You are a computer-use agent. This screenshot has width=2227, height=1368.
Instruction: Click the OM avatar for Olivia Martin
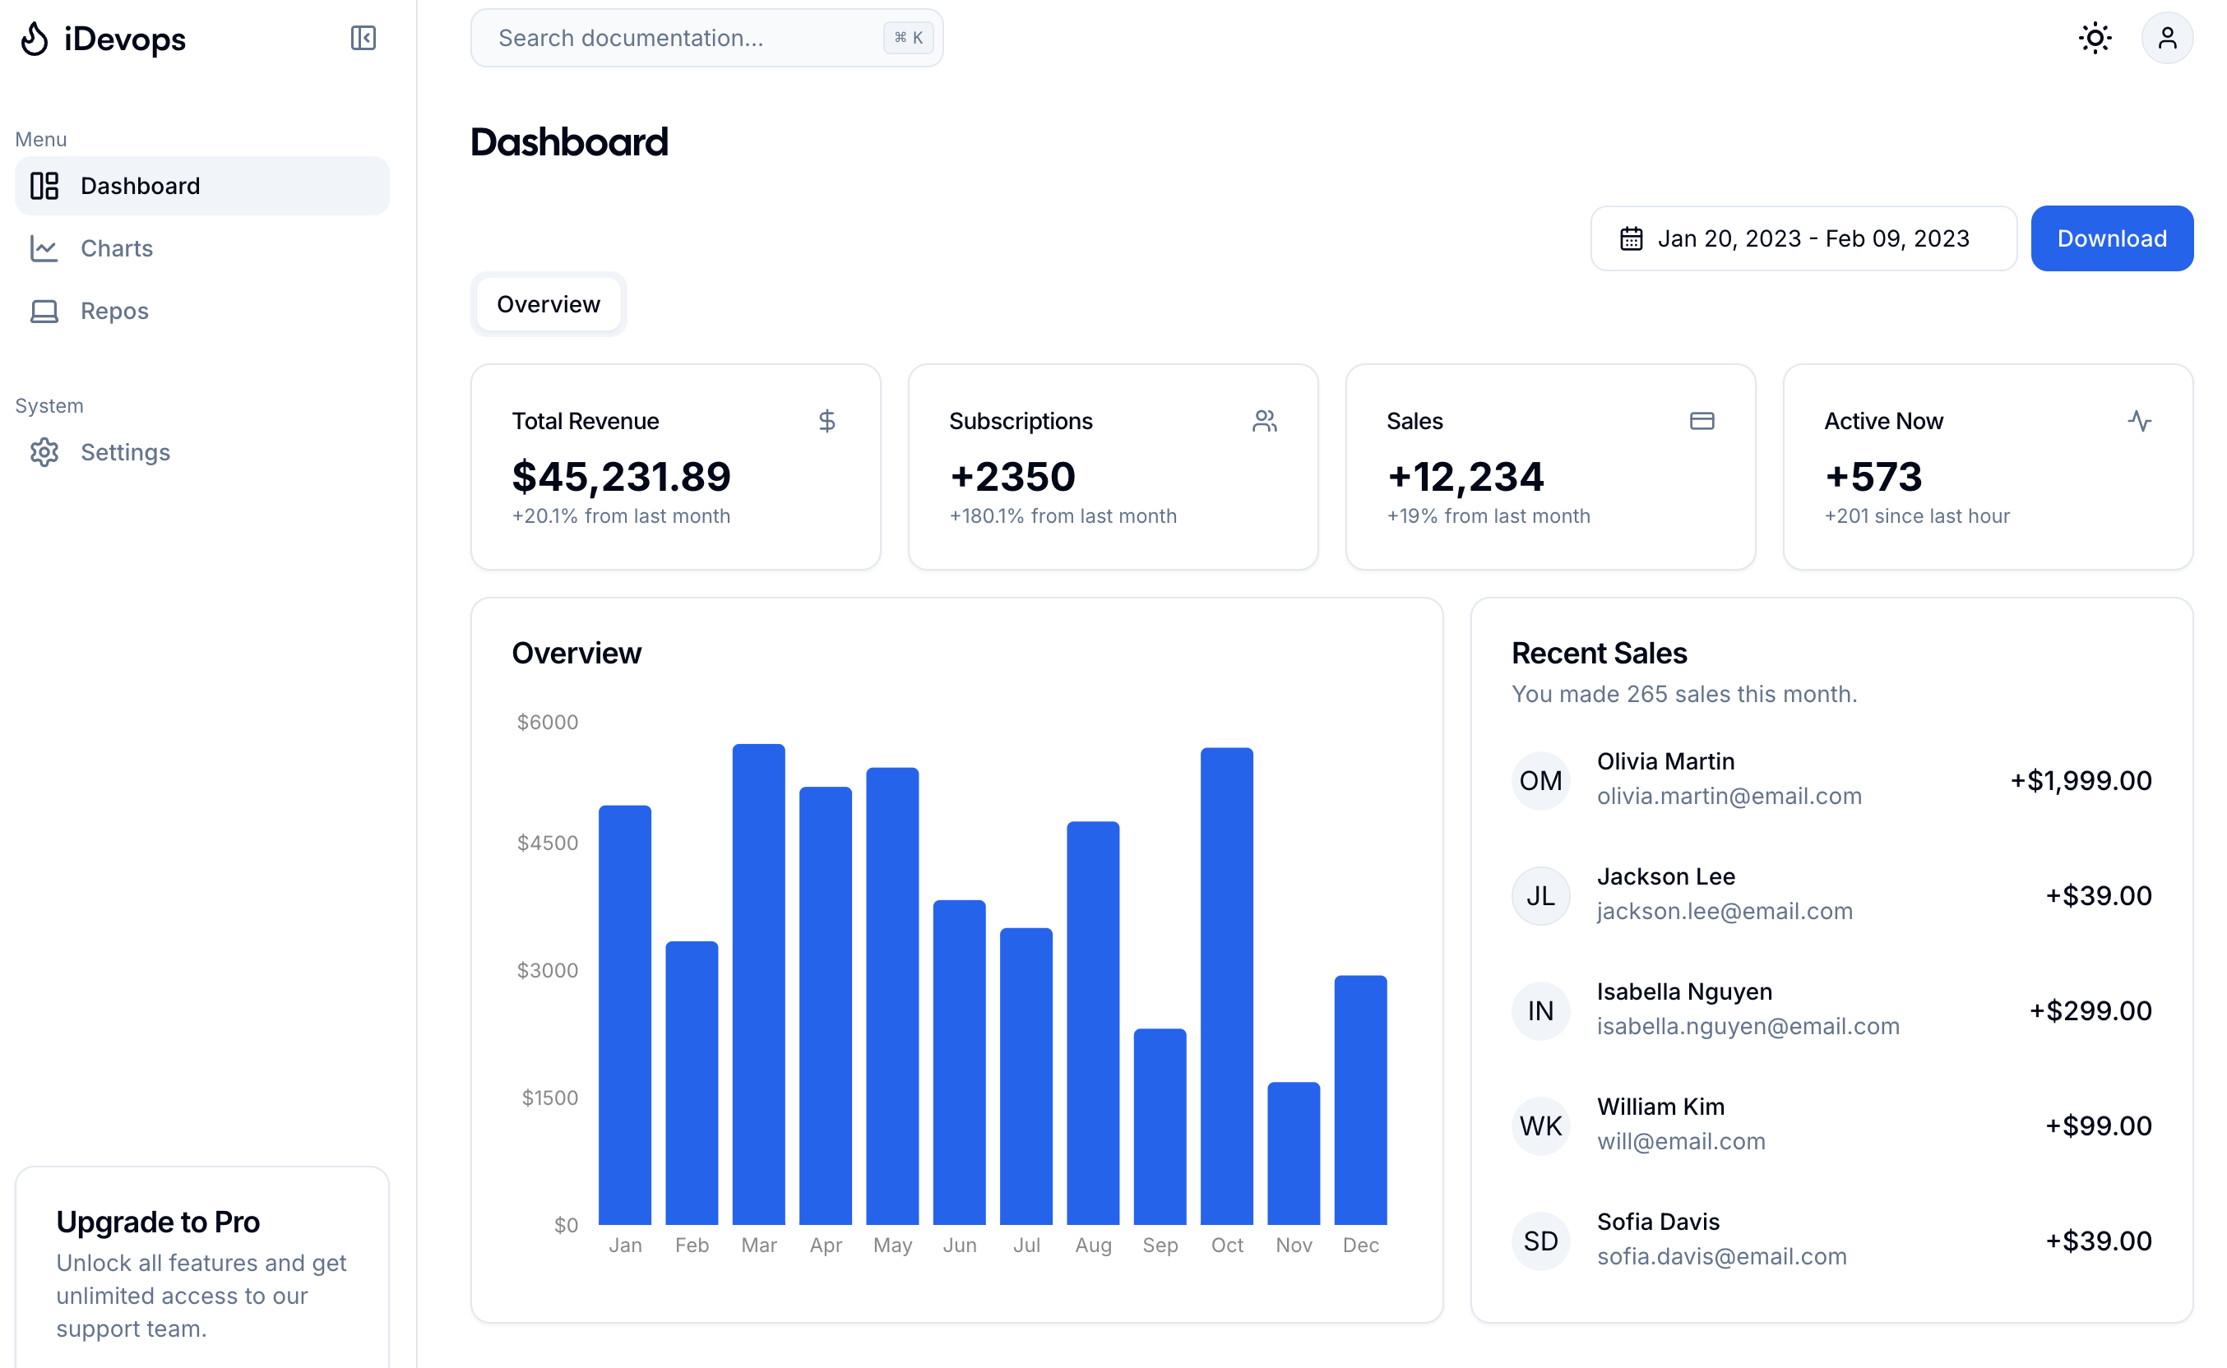(1540, 780)
